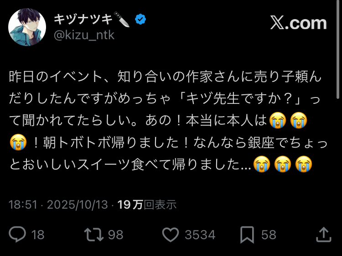Screen dimensions: 342x256
Task: View the 19万回表示 view count
Action: point(147,205)
